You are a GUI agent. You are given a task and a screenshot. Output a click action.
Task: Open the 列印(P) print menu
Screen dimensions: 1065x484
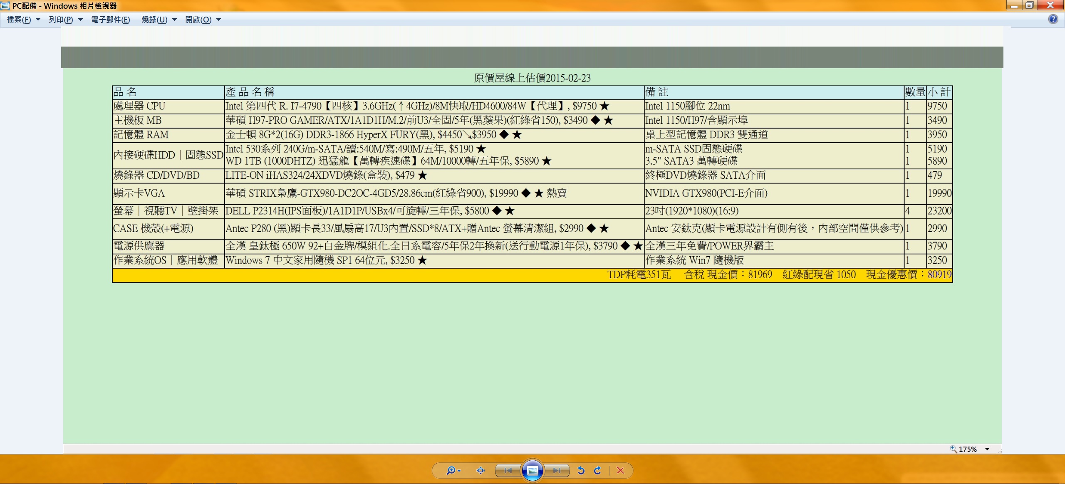(65, 20)
